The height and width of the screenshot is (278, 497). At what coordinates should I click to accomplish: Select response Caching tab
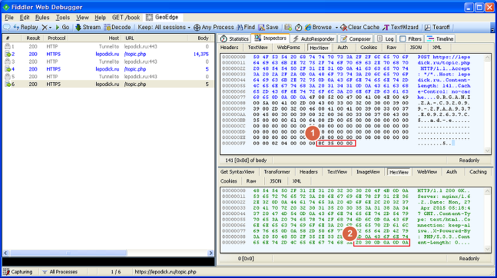pyautogui.click(x=478, y=172)
